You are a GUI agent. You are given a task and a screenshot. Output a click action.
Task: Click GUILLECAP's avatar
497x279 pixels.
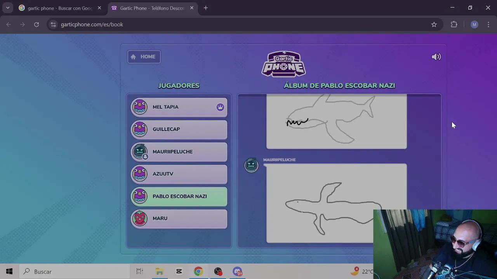tap(140, 129)
